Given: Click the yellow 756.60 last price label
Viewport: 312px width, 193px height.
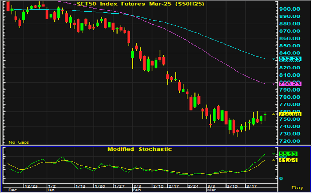Looking at the screenshot, I should coord(291,114).
